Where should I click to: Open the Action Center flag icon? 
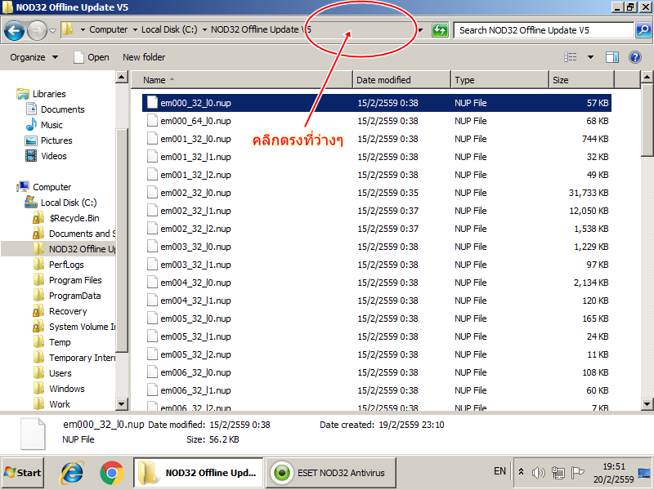577,473
